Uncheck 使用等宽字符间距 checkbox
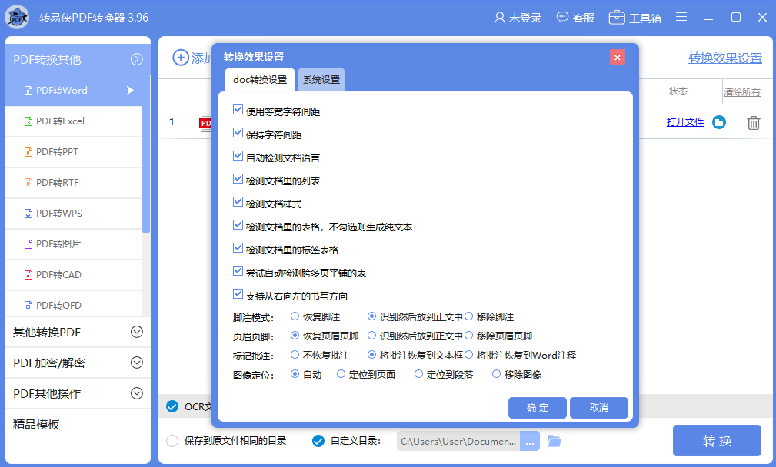 pos(238,111)
